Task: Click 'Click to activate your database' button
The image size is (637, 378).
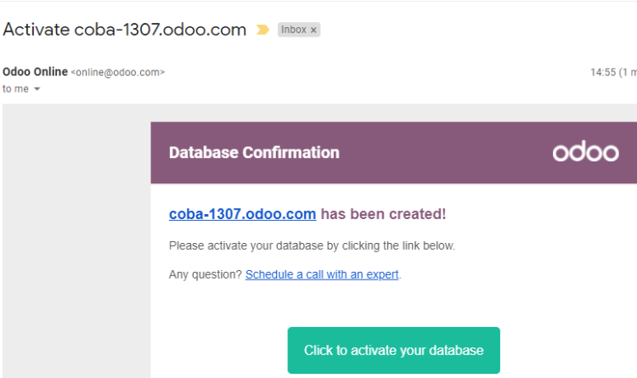Action: coord(393,350)
